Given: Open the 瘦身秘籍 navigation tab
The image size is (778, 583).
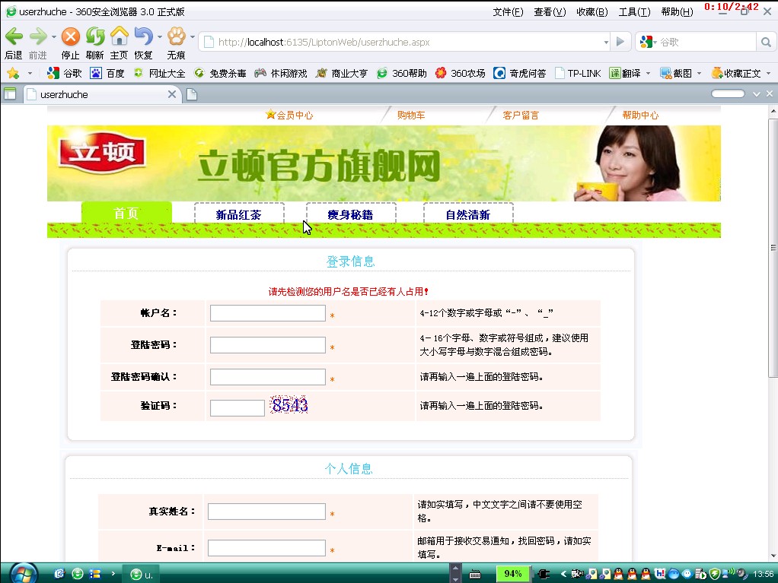Looking at the screenshot, I should click(x=350, y=214).
